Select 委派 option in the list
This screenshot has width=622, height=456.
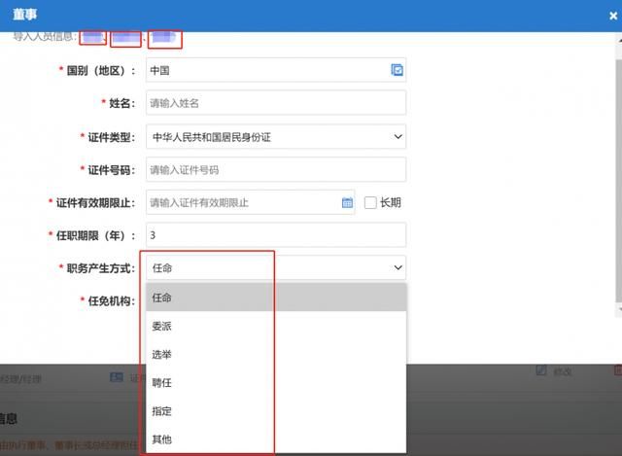275,327
